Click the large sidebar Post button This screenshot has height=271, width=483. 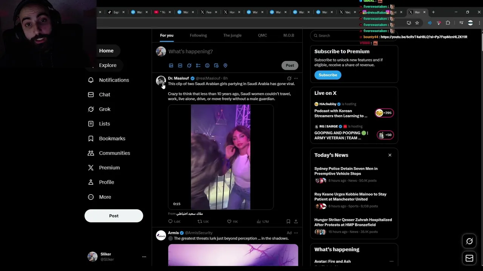pyautogui.click(x=114, y=216)
